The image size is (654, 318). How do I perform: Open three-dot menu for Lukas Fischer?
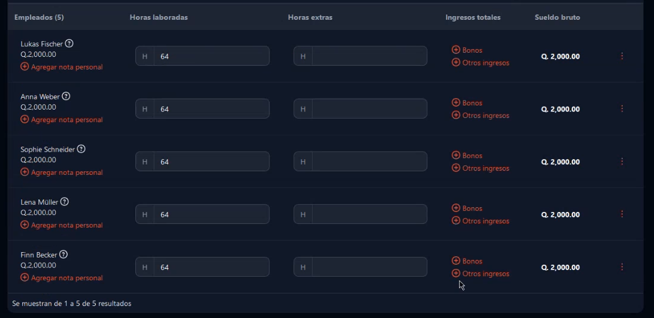pos(622,56)
